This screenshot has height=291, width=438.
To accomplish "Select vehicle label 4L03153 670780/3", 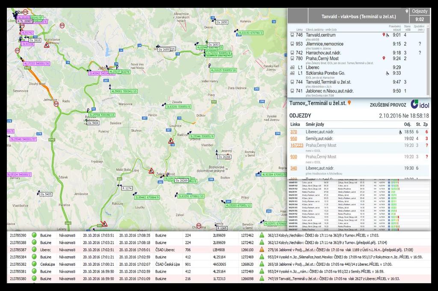I will click(250, 33).
